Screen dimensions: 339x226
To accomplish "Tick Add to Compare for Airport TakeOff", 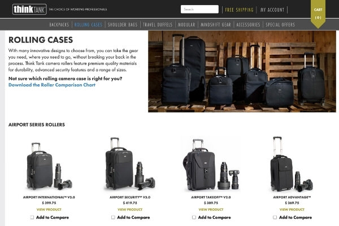I will (194, 217).
